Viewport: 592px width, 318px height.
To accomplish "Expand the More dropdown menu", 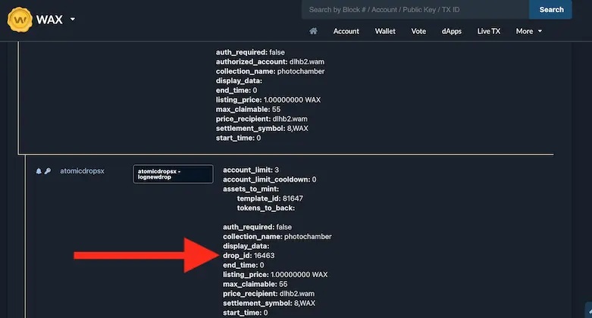I will point(528,31).
